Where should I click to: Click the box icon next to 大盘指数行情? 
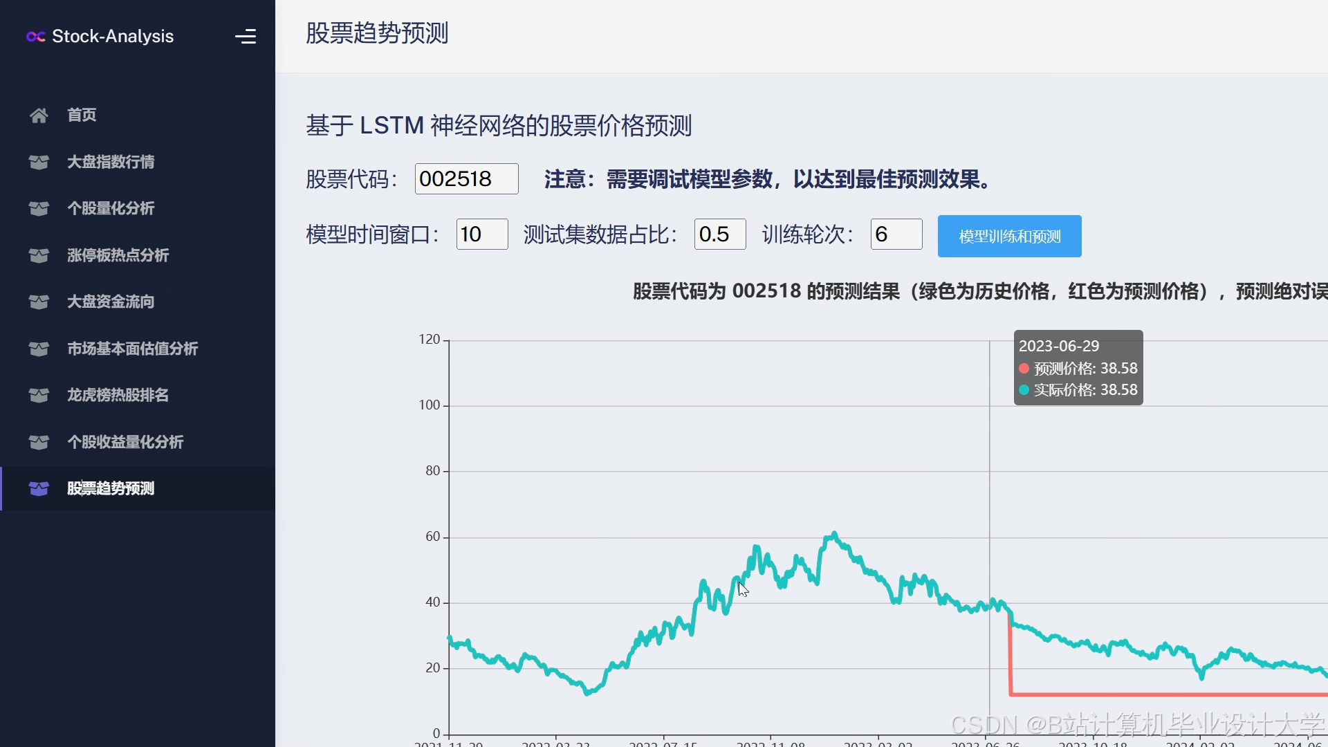pos(39,162)
